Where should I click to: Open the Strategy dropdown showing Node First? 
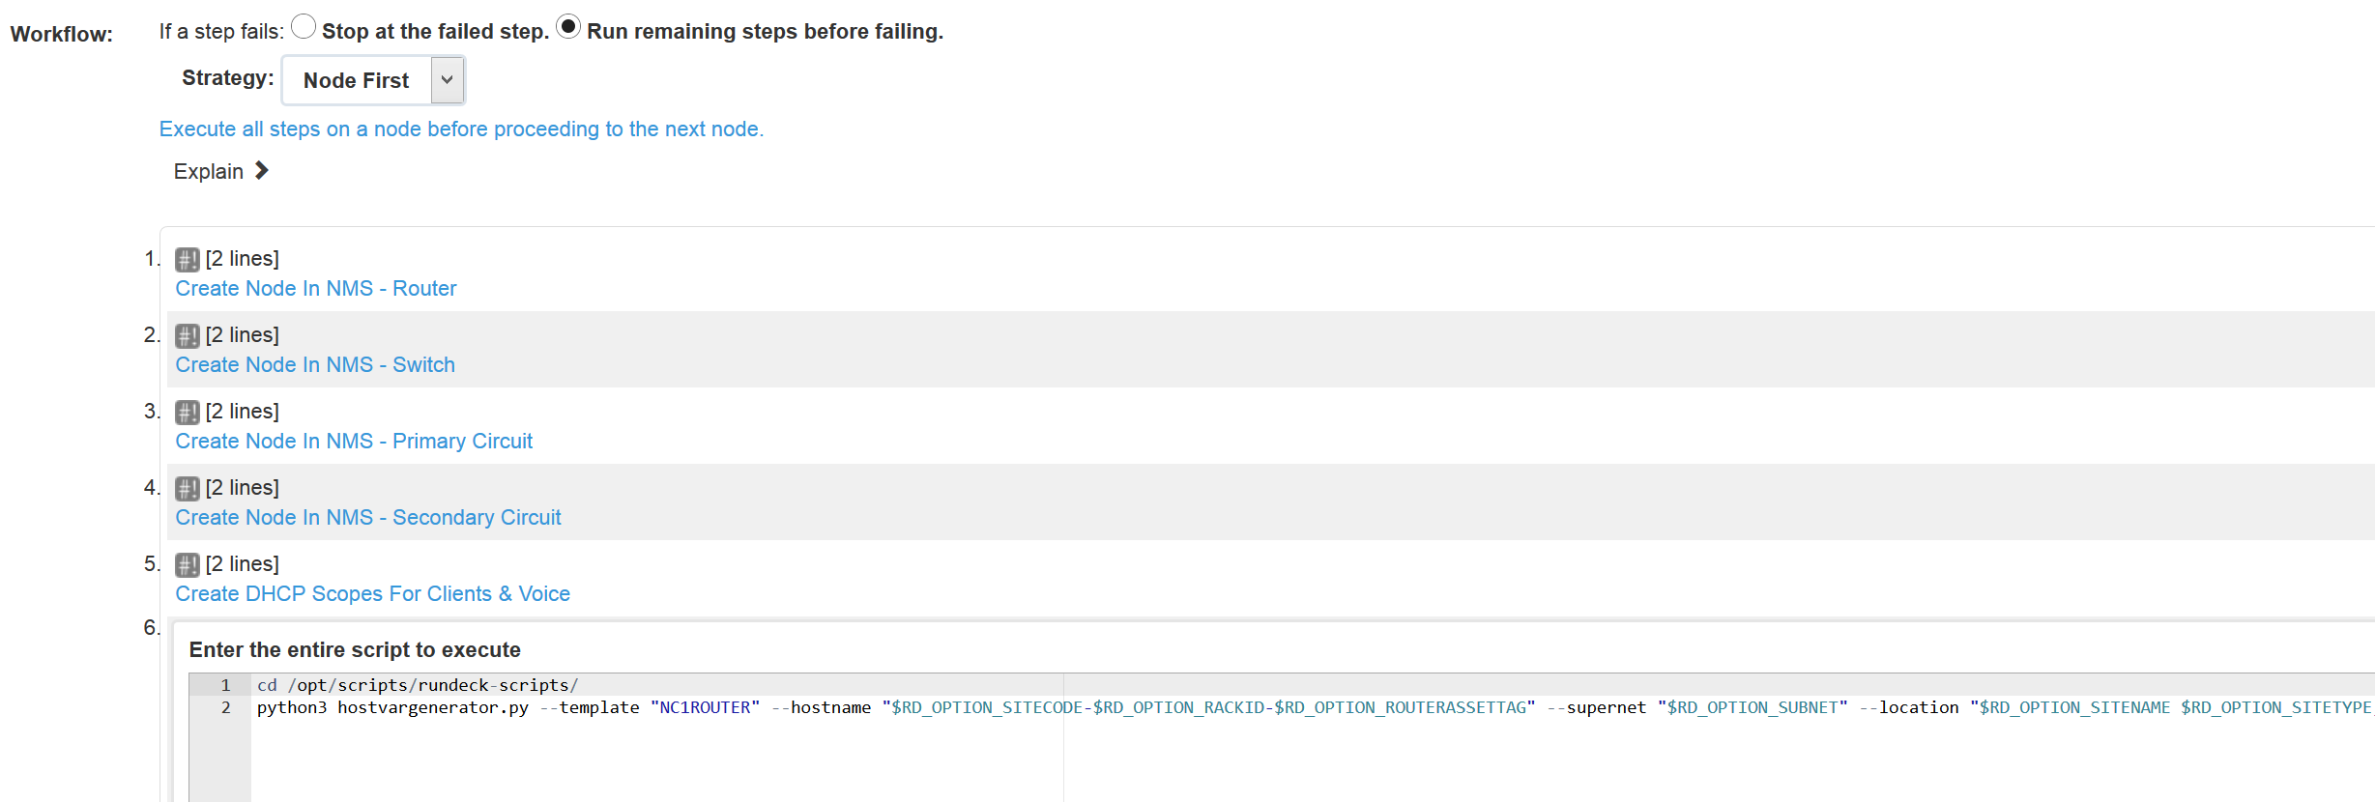pyautogui.click(x=357, y=80)
